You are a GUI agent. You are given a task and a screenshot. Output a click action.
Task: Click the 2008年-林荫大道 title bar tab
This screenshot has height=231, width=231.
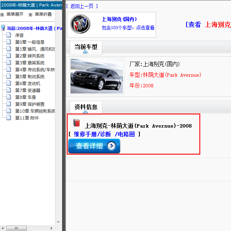pos(31,5)
